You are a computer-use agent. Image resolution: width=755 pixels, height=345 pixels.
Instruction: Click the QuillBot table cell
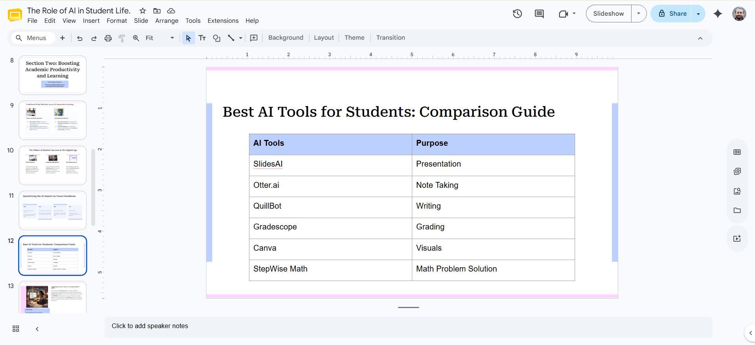(330, 207)
